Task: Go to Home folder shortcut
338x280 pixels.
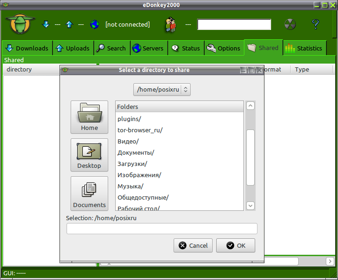Action: tap(89, 117)
